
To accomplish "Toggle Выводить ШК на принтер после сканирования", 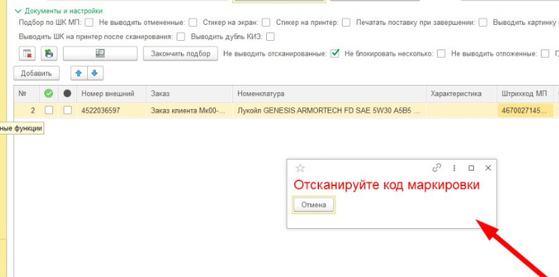I will pyautogui.click(x=181, y=36).
